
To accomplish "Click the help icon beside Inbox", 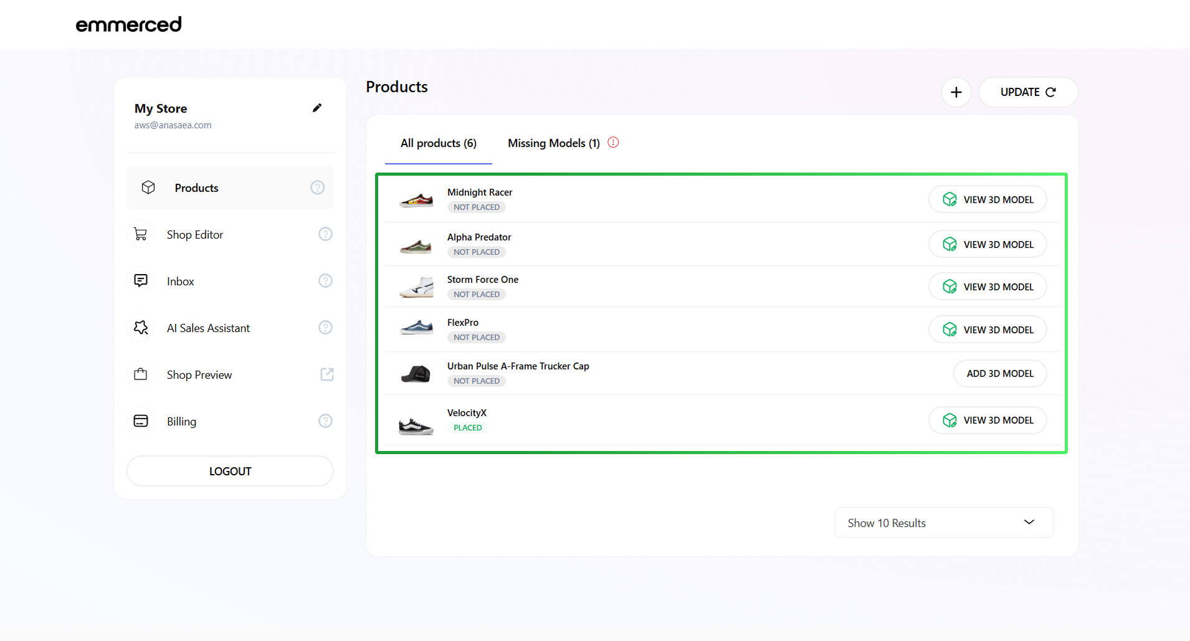I will [x=325, y=281].
